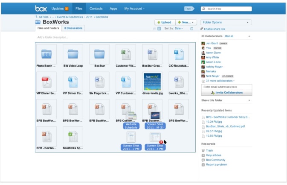Click Jen Grant's avatar
This screenshot has width=287, height=185.
coord(203,44)
